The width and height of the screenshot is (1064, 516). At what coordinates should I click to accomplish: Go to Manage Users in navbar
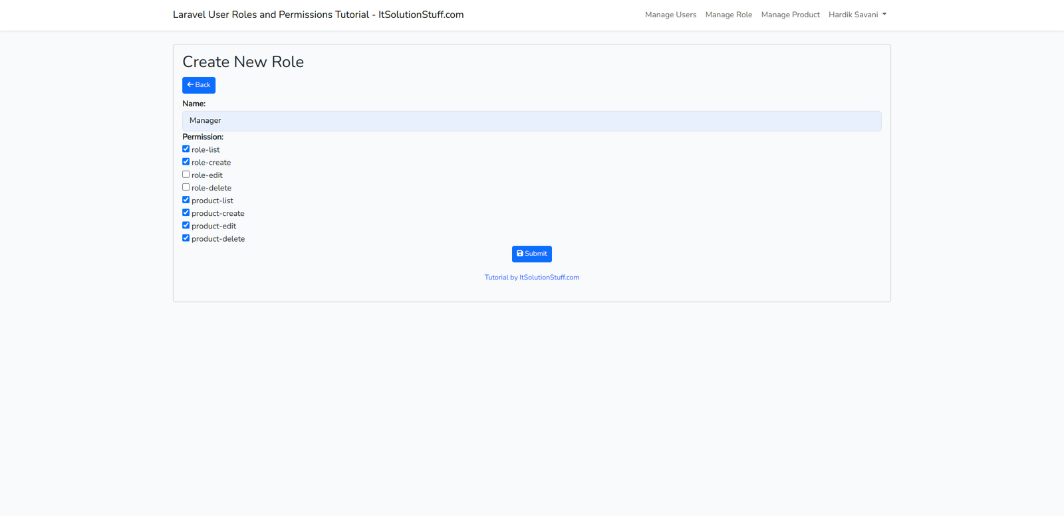(x=670, y=15)
